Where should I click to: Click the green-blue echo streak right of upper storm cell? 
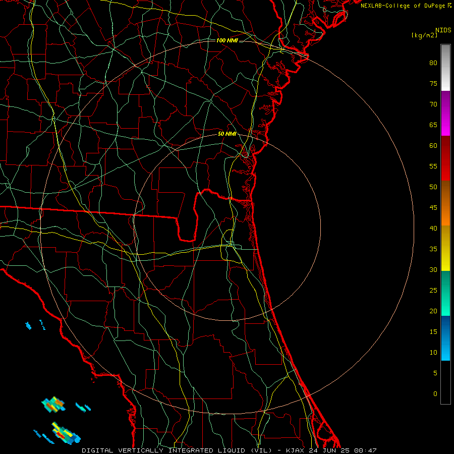click(x=83, y=407)
